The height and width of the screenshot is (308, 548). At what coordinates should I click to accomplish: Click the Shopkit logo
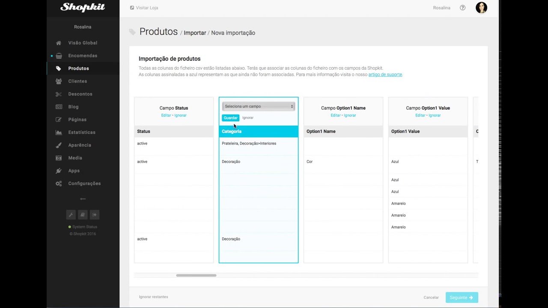(83, 7)
